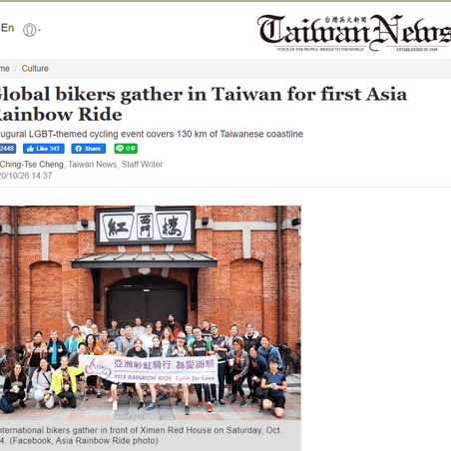Go to the Culture breadcrumb section
Screen dimensions: 451x451
tap(35, 69)
